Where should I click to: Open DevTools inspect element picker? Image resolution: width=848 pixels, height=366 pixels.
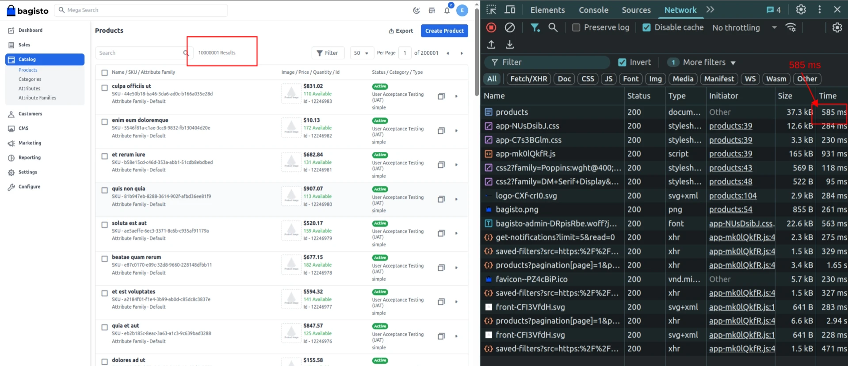pyautogui.click(x=491, y=10)
